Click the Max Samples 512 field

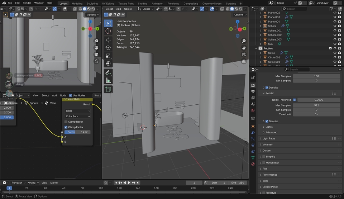pyautogui.click(x=316, y=105)
